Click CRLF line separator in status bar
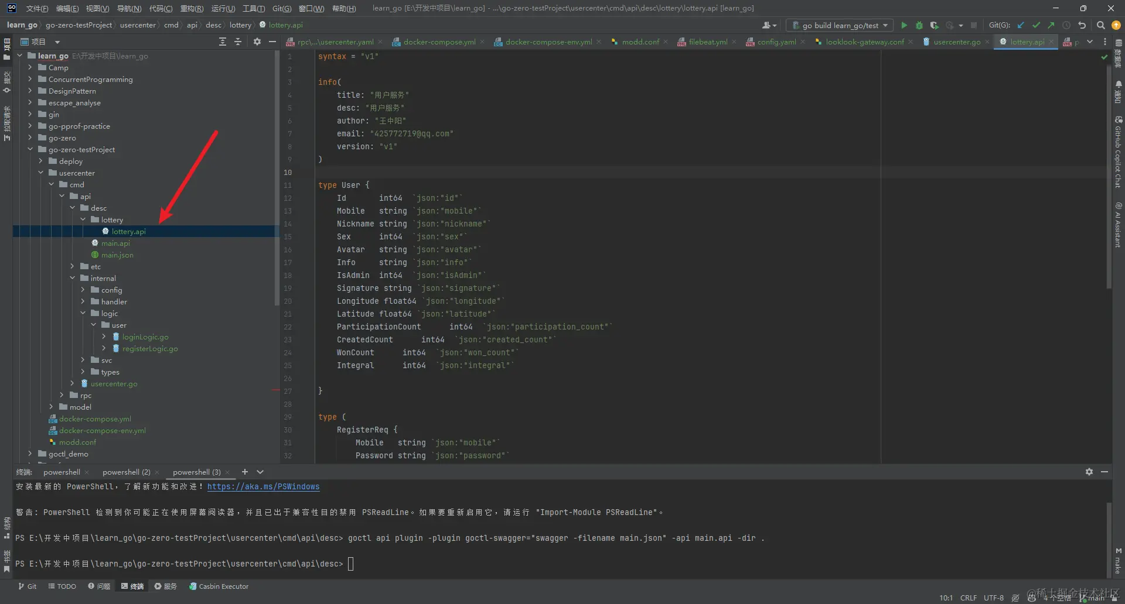1125x604 pixels. pyautogui.click(x=969, y=598)
